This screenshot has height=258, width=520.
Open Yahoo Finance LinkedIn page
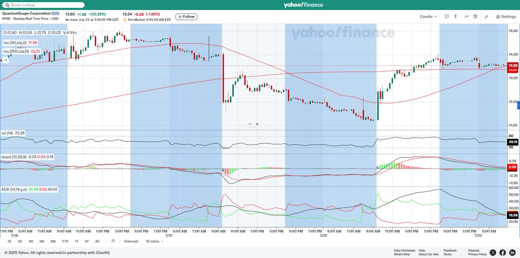512,252
